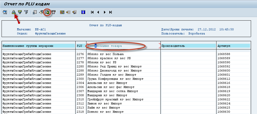This screenshot has width=257, height=114.
Task: Click the header title 'Отчет по PLU-кодам'
Action: coord(106,25)
